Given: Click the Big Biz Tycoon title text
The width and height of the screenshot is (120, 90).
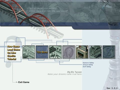Looking at the screenshot, I should tap(74, 72).
